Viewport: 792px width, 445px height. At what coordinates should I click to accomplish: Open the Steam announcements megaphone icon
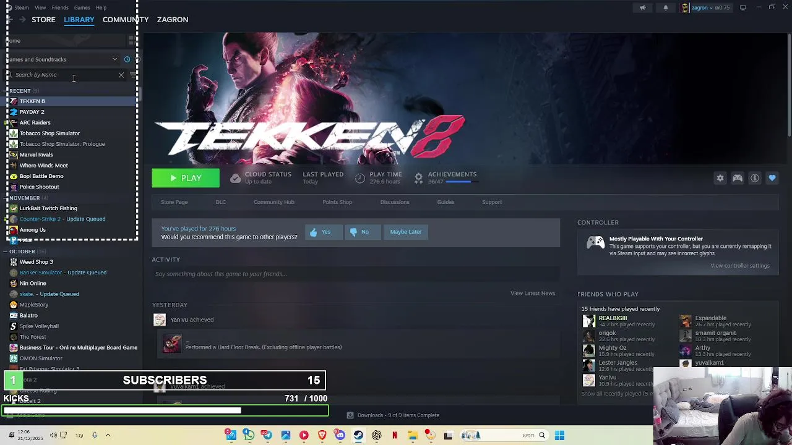click(x=642, y=7)
